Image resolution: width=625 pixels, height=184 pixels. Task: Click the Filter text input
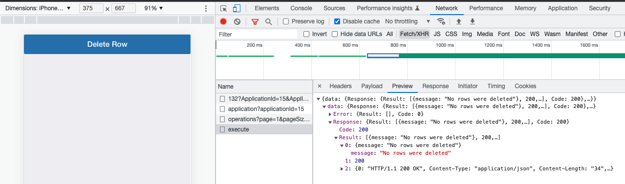(x=257, y=35)
